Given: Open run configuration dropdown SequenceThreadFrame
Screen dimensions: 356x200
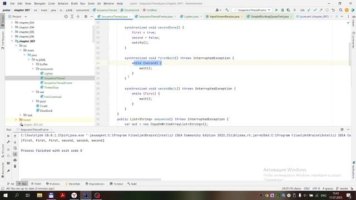Looking at the screenshot, I should pos(252,10).
